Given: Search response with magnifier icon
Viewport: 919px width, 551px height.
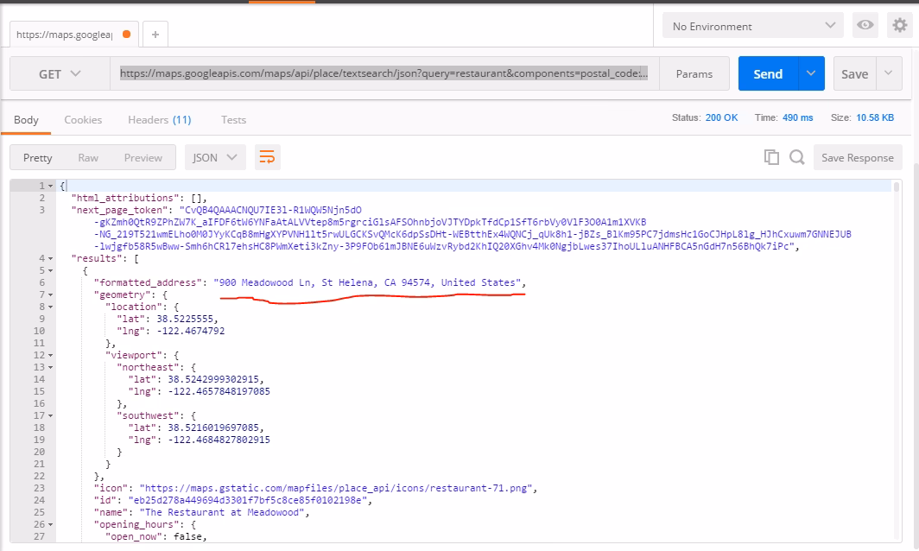Looking at the screenshot, I should click(x=797, y=157).
